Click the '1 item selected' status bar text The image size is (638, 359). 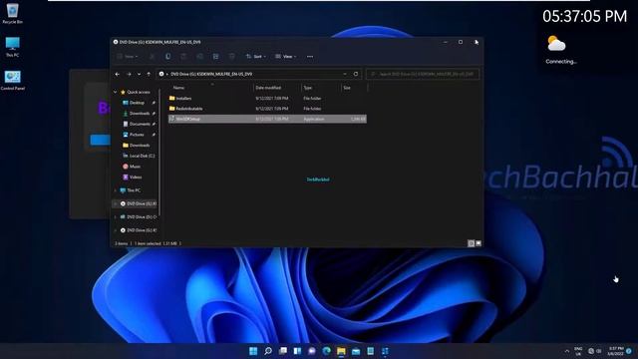[x=156, y=243]
